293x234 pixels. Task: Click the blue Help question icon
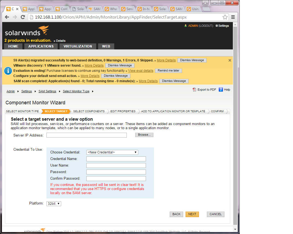221,90
